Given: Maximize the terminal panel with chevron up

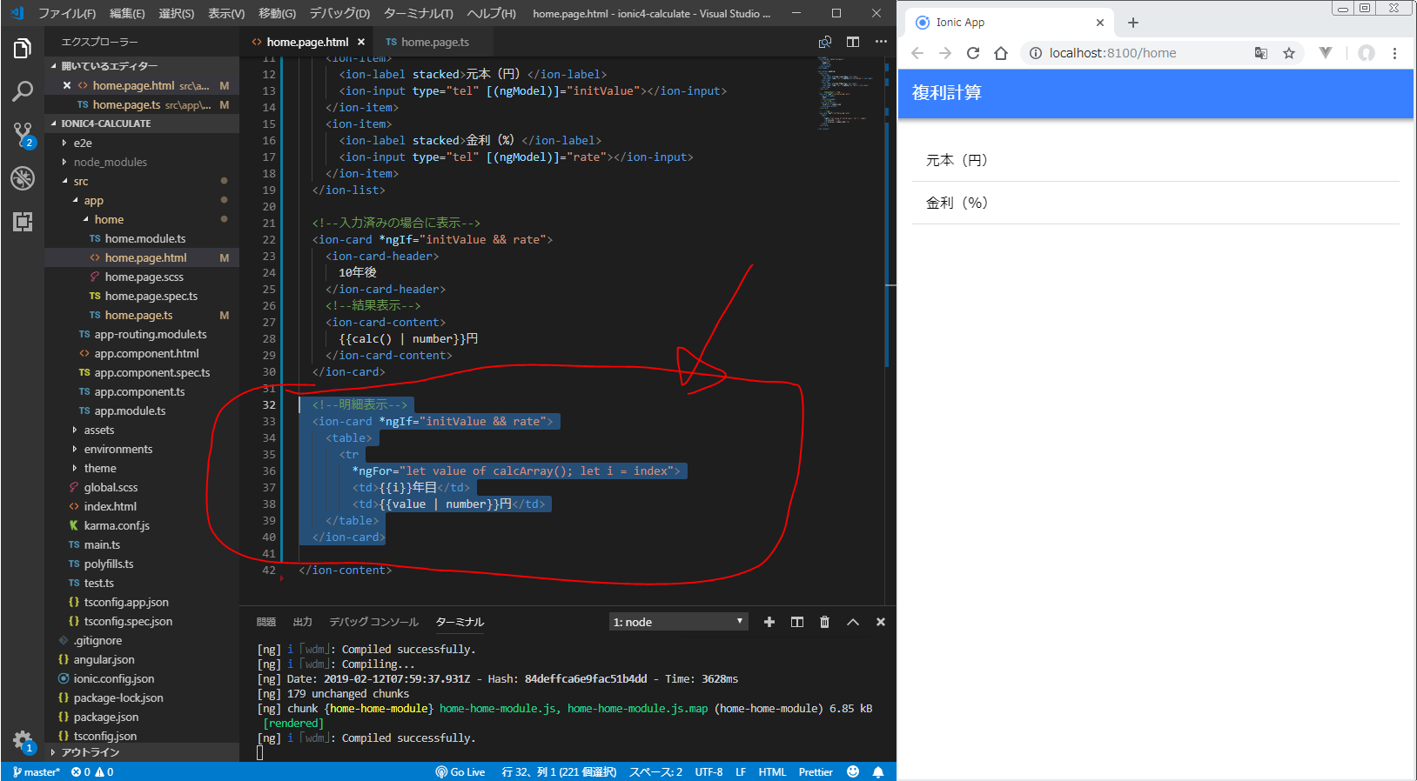Looking at the screenshot, I should 853,622.
